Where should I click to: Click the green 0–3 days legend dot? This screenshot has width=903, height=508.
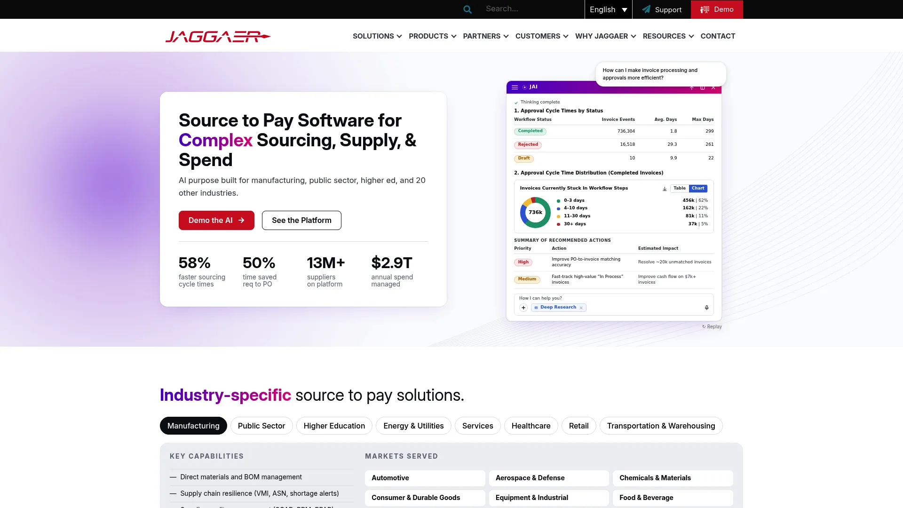(558, 201)
